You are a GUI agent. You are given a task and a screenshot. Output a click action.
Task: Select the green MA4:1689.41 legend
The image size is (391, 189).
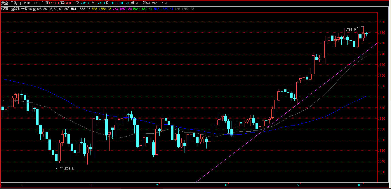pos(143,9)
